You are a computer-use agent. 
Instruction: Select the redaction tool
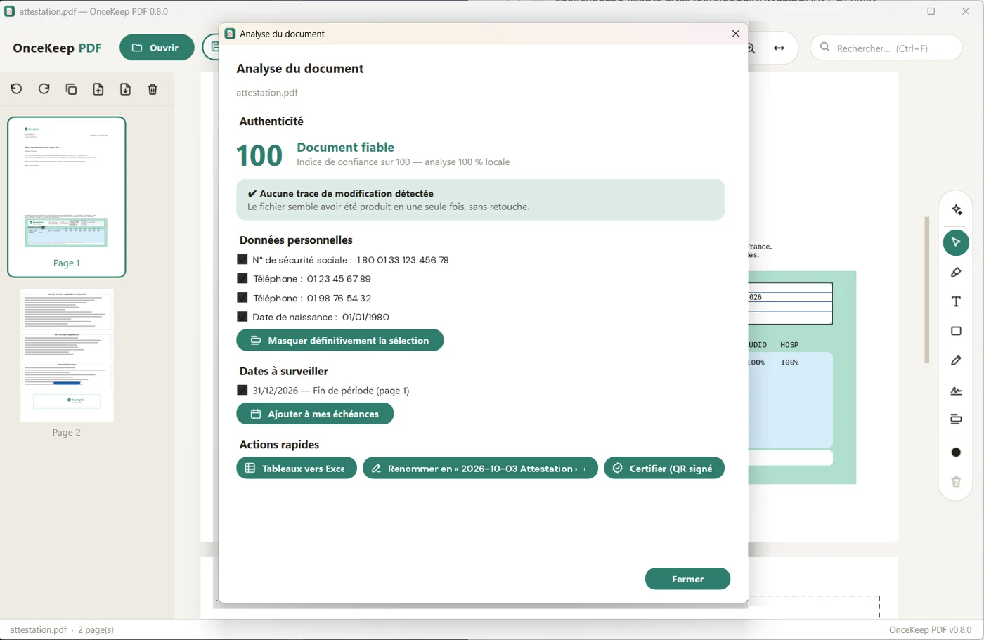pos(956,419)
